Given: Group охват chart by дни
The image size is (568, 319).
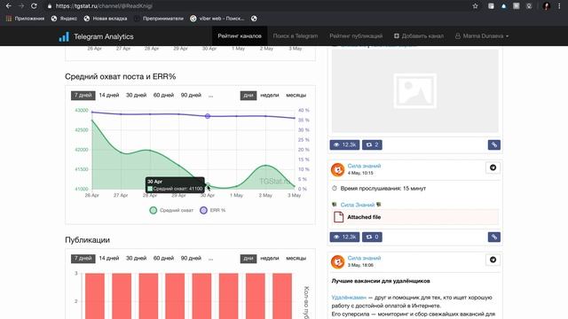Looking at the screenshot, I should click(248, 95).
